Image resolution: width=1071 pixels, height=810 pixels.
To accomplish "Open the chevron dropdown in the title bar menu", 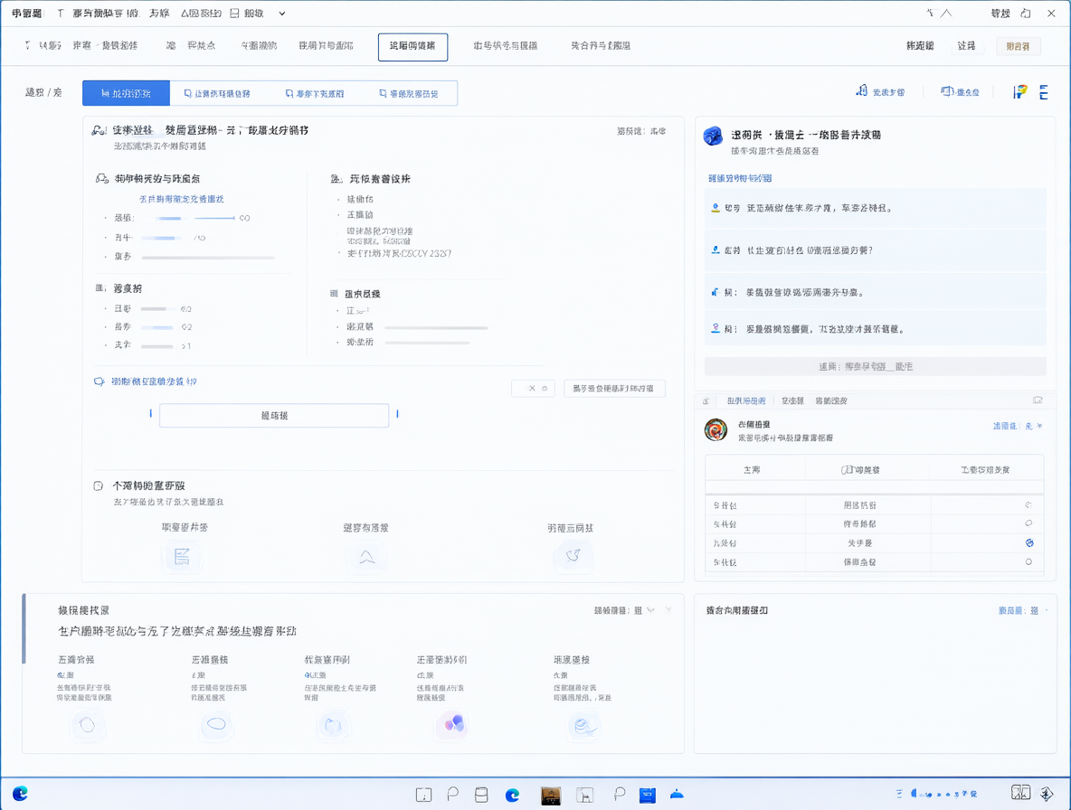I will (x=282, y=14).
